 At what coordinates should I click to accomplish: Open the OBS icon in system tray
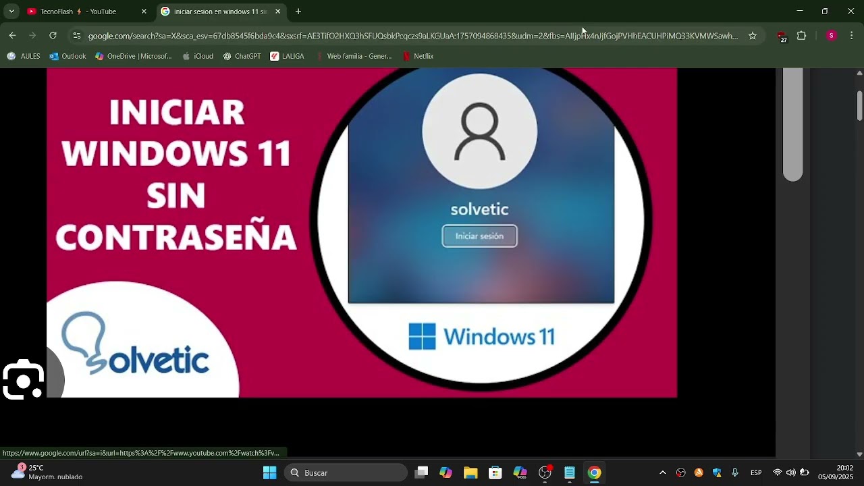(x=680, y=473)
